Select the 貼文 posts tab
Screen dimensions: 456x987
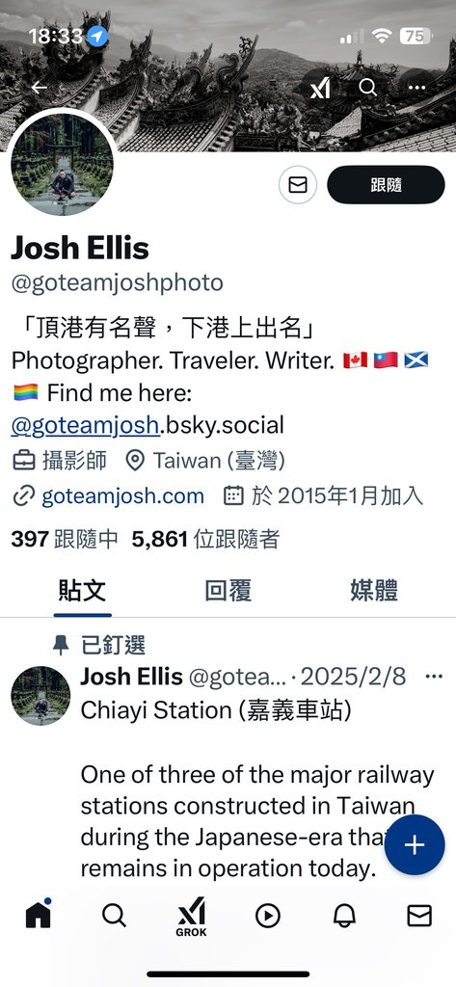(x=82, y=591)
